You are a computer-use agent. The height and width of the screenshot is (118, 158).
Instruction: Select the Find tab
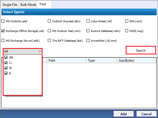(44, 4)
